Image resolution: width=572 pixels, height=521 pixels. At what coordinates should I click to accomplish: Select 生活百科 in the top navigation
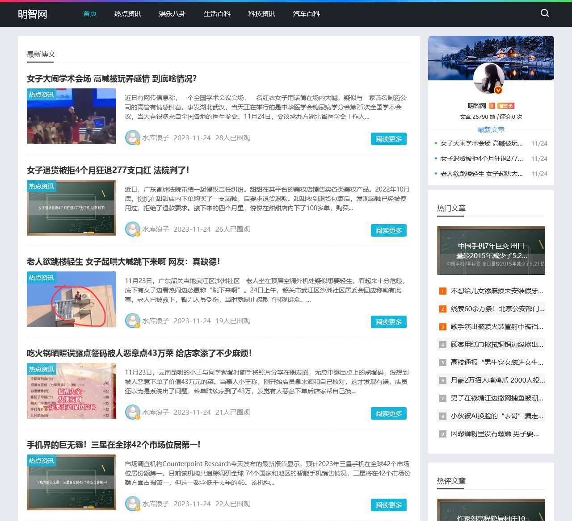(217, 14)
